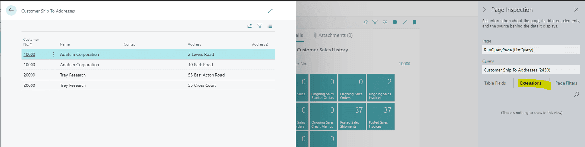Click the 2 Lewes Road address cell
This screenshot has width=585, height=147.
point(201,54)
